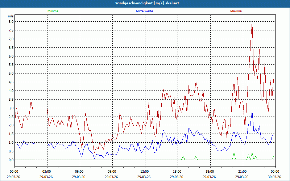Click the 3,0 y-axis value
The width and height of the screenshot is (290, 181).
[x=11, y=108]
